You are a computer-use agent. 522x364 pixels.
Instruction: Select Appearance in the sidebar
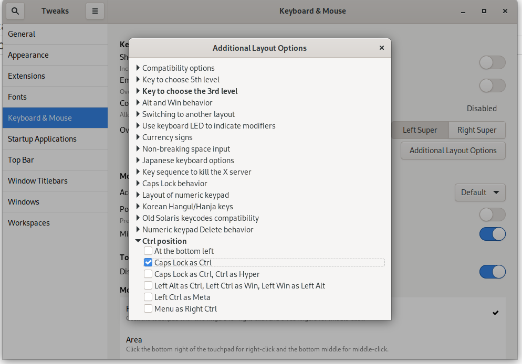tap(28, 55)
